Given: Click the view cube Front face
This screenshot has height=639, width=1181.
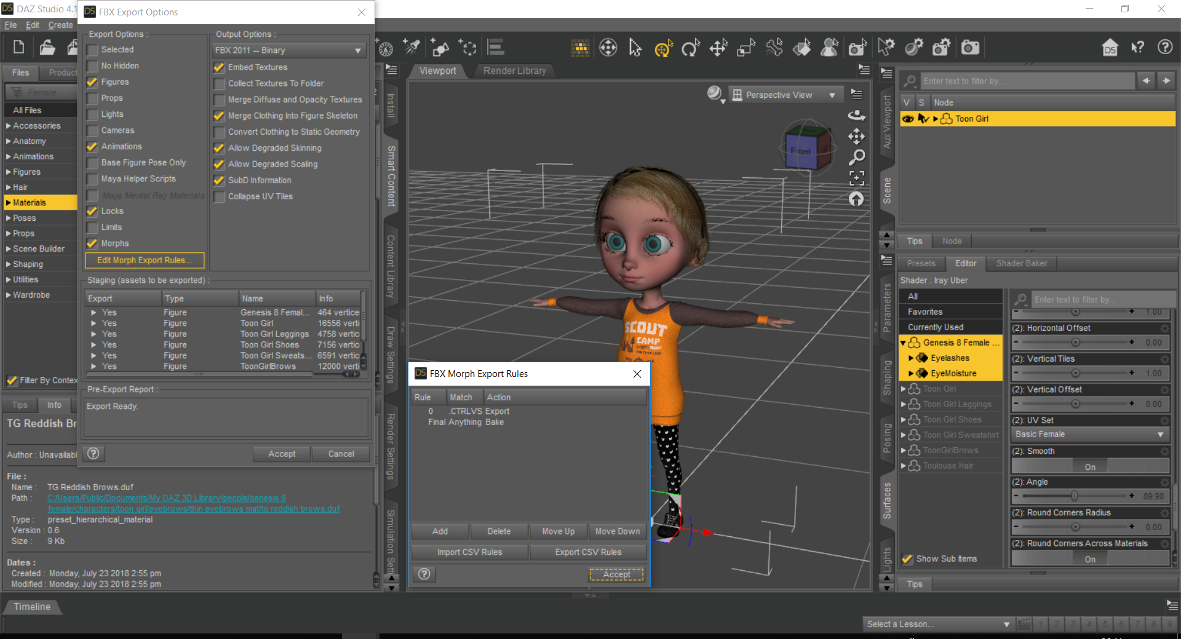Looking at the screenshot, I should [x=801, y=151].
